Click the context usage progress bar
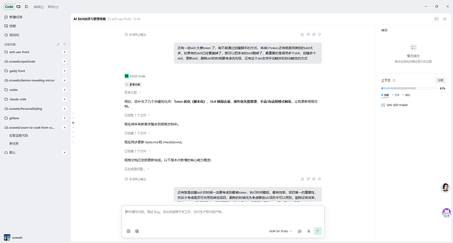 coord(409,89)
